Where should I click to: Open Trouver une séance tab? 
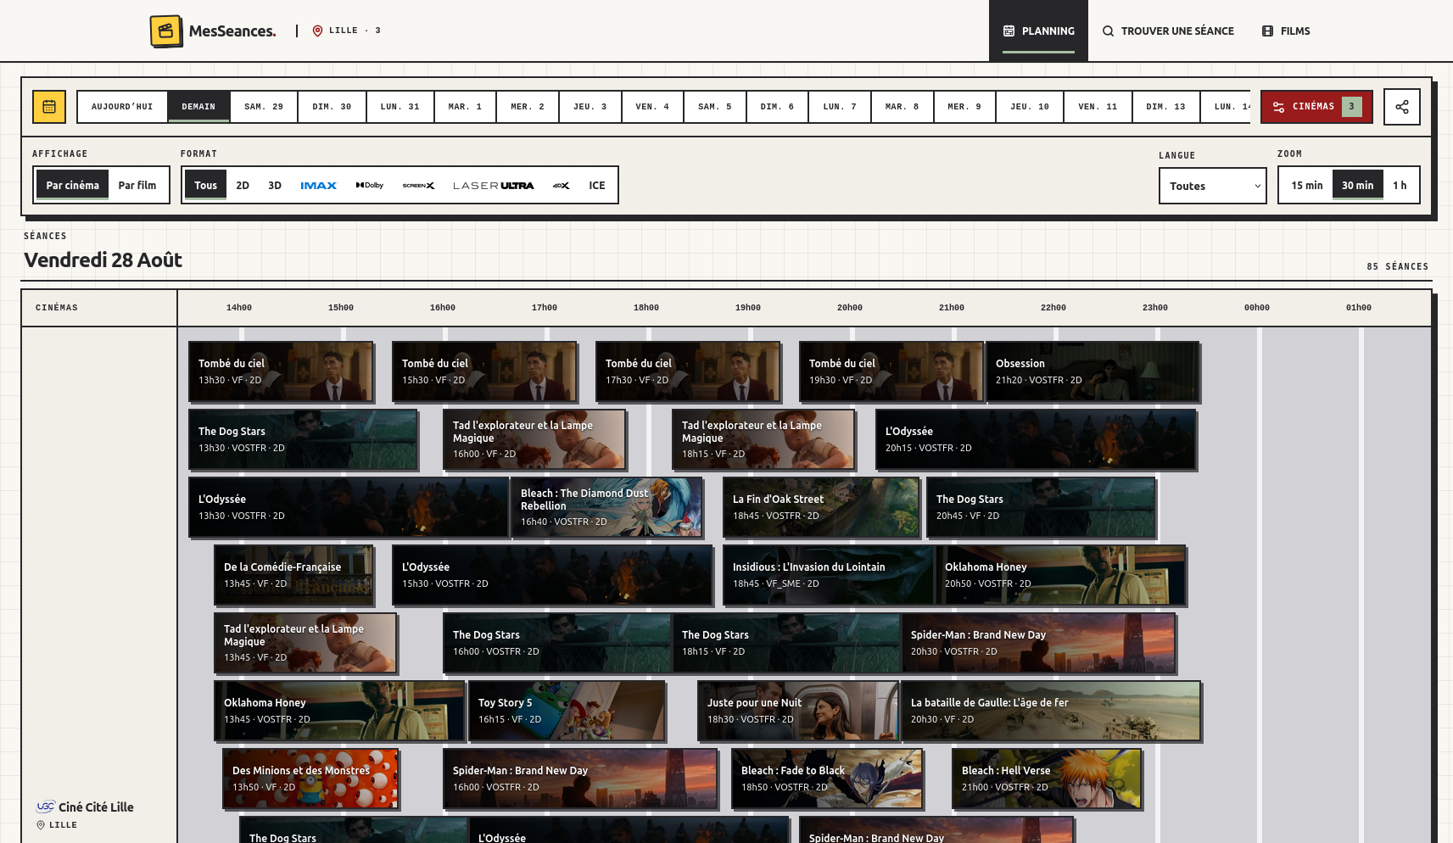[1168, 31]
